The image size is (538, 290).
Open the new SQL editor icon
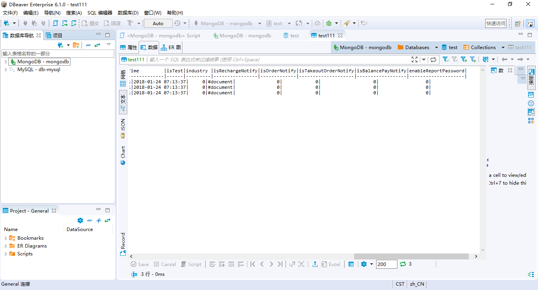56,24
